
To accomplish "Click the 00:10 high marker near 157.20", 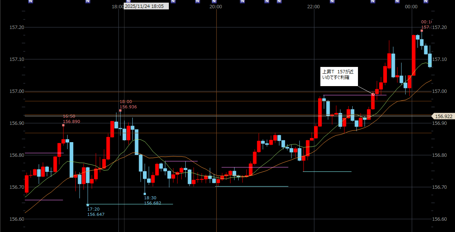I will [x=422, y=31].
